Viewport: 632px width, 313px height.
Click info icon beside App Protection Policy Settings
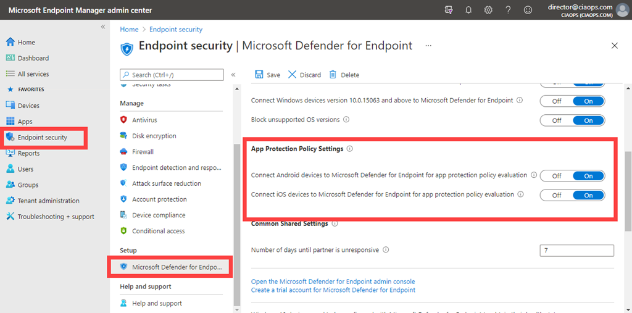(350, 149)
